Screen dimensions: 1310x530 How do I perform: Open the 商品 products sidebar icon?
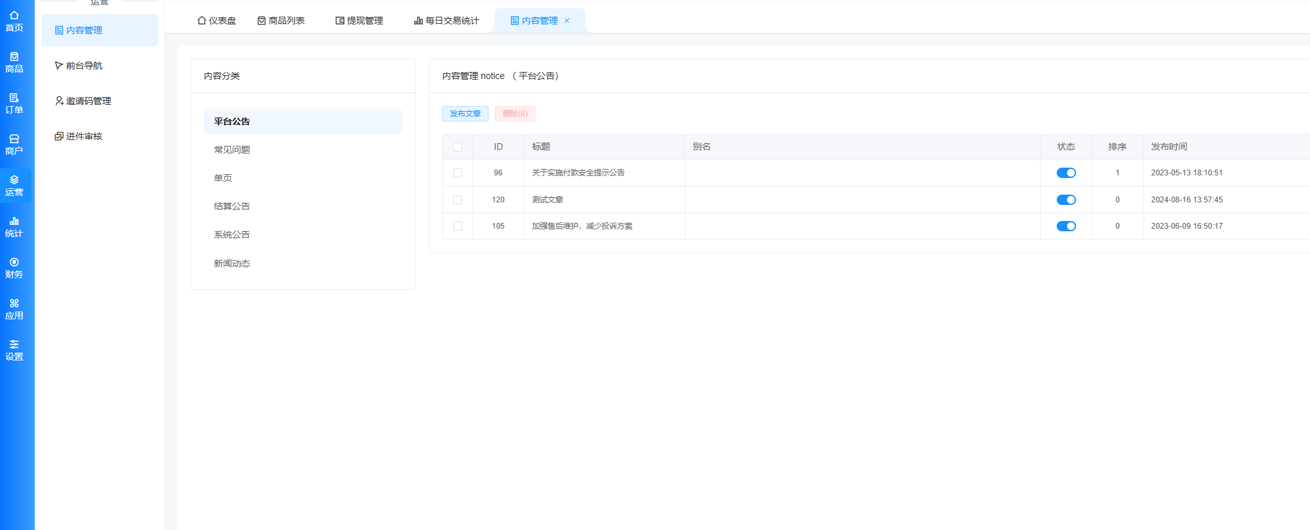point(14,62)
